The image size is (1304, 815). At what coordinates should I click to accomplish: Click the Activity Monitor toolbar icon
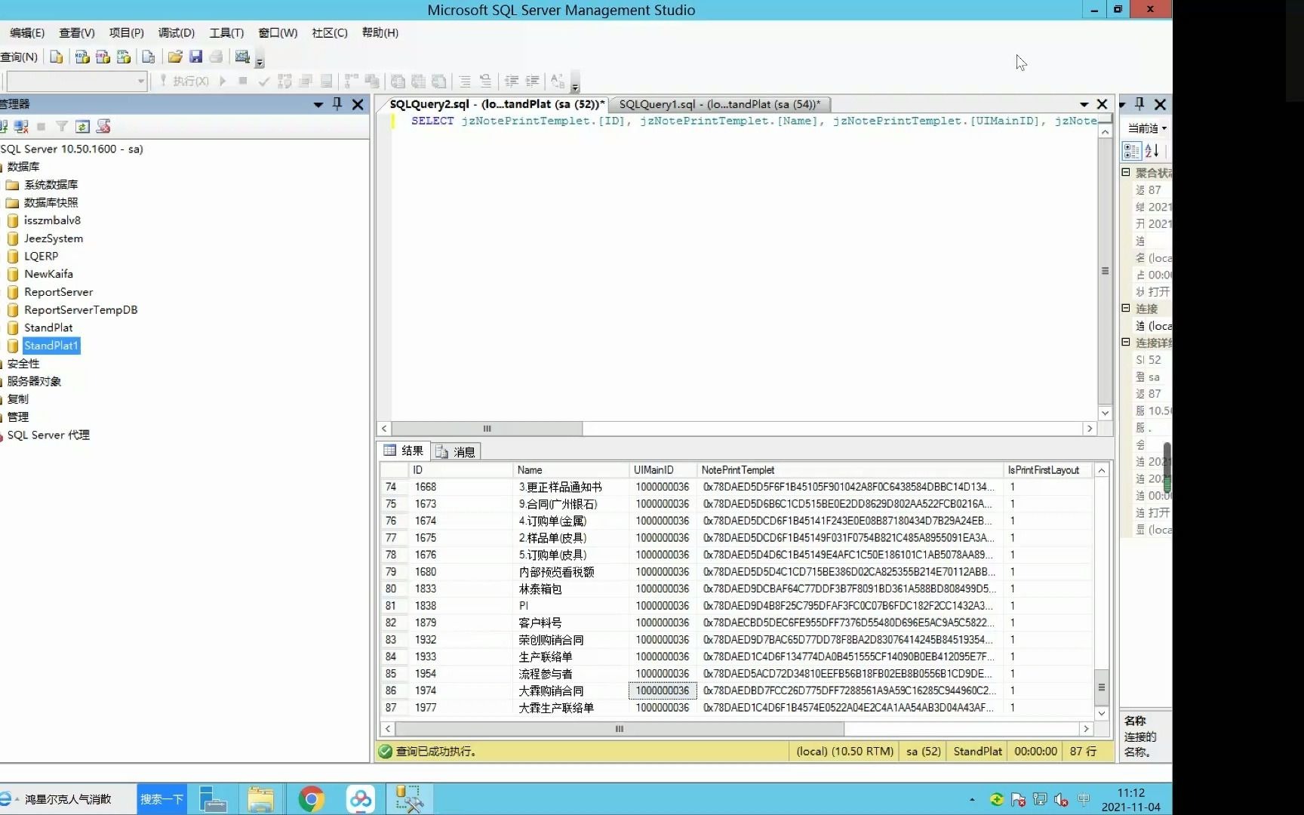click(242, 57)
